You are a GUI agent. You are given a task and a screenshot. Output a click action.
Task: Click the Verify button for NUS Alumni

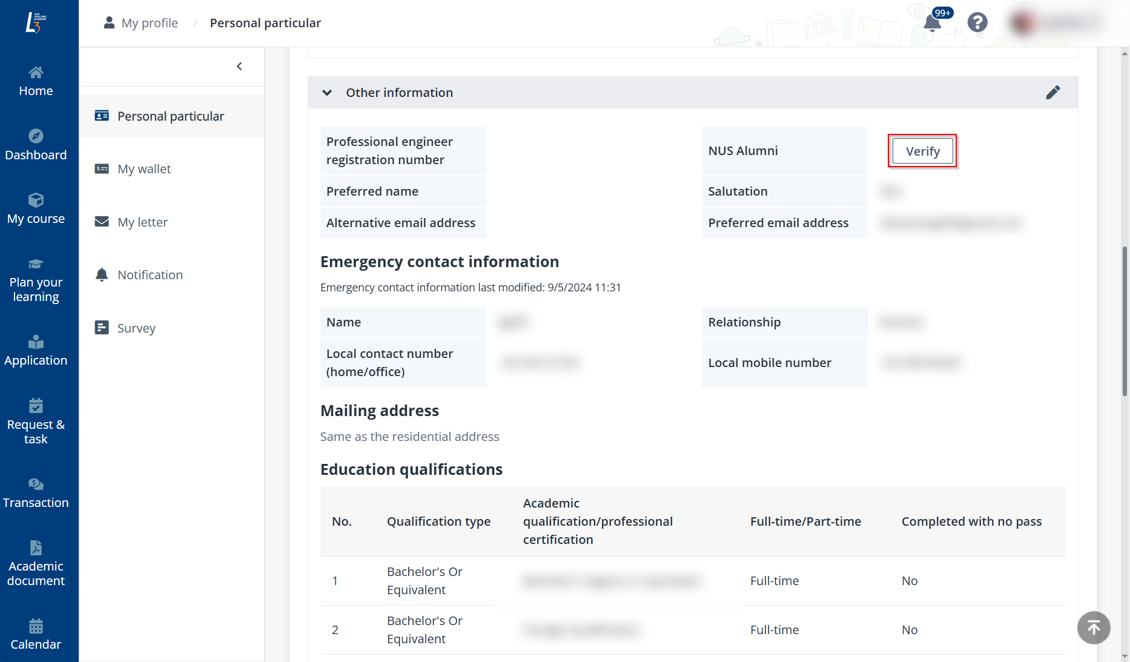click(923, 151)
